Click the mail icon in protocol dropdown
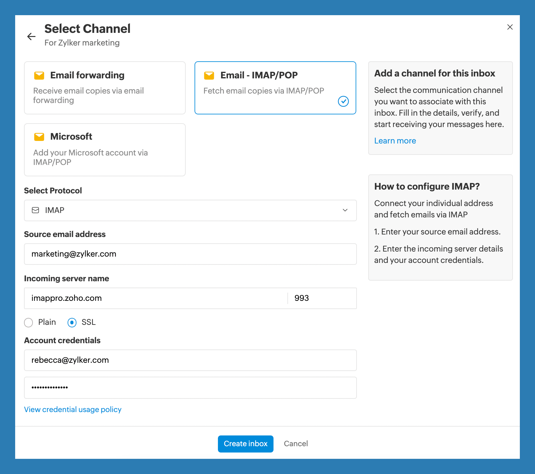The image size is (535, 474). [36, 210]
